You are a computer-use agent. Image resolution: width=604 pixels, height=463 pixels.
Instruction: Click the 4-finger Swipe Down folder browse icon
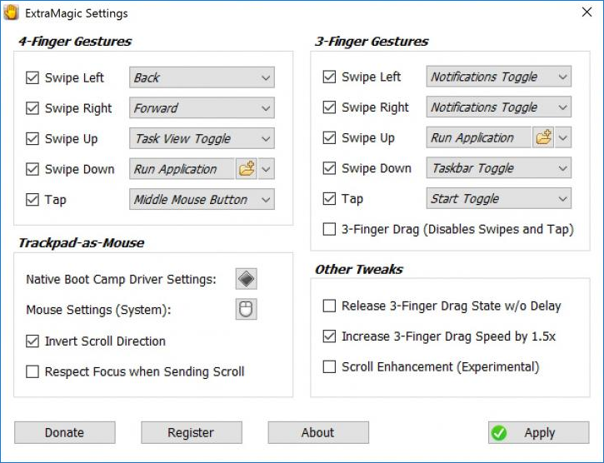tap(246, 169)
